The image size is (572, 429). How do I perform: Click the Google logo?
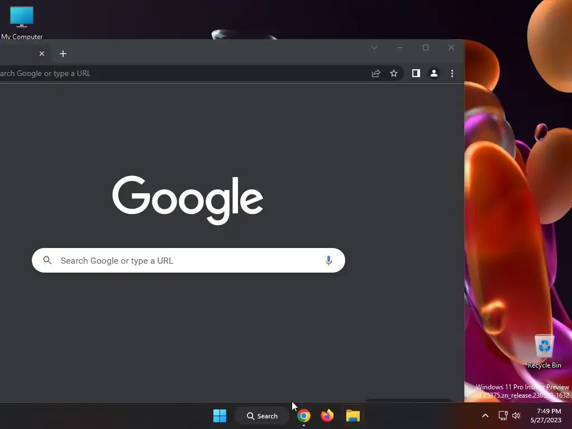(188, 200)
